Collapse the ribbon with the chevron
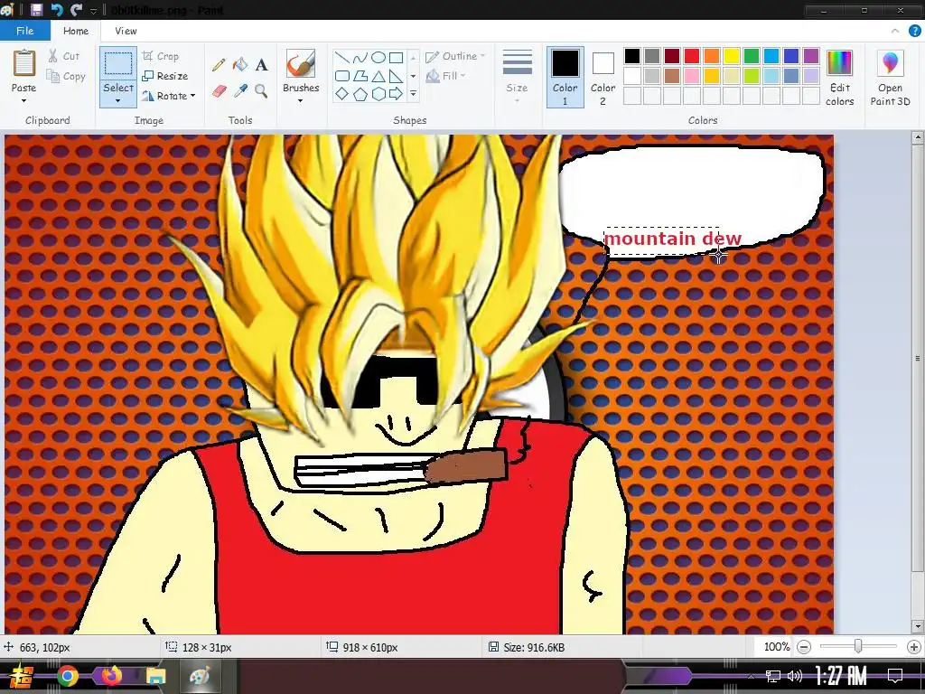Screen dimensions: 925x694 coord(895,31)
